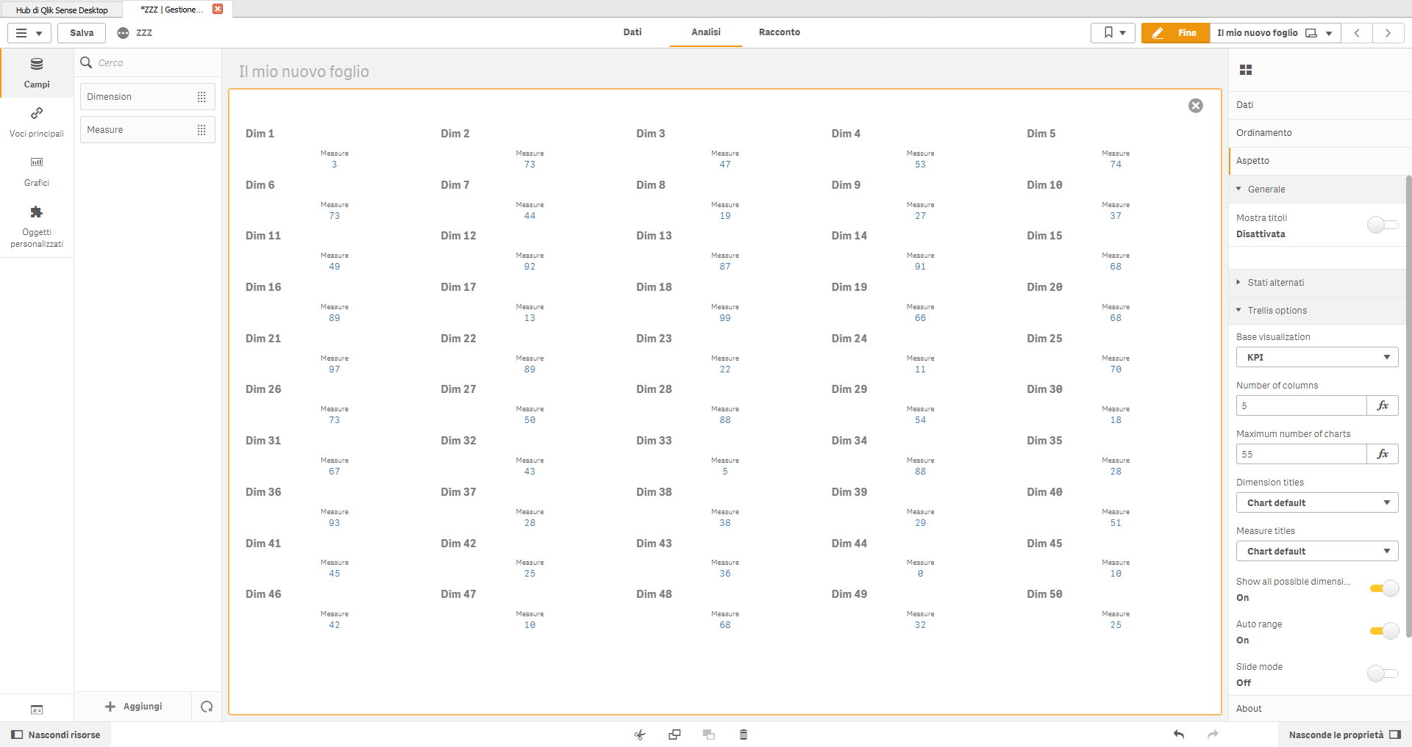Open the fx expression editor for Number of columns

pyautogui.click(x=1383, y=405)
